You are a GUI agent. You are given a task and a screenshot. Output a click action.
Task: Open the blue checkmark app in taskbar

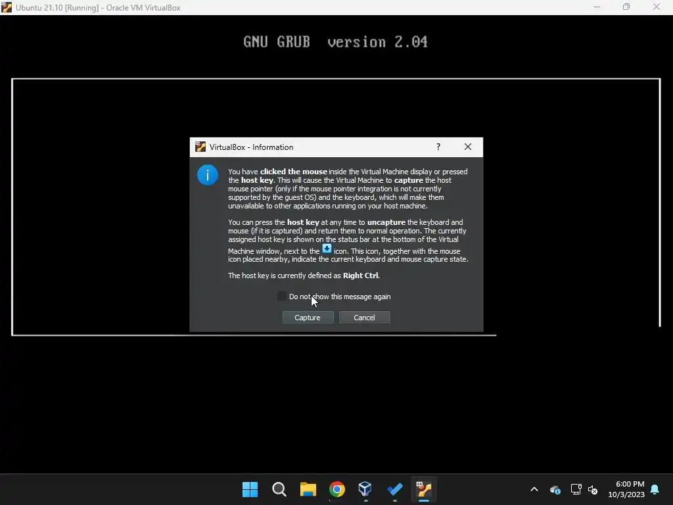[x=395, y=489]
